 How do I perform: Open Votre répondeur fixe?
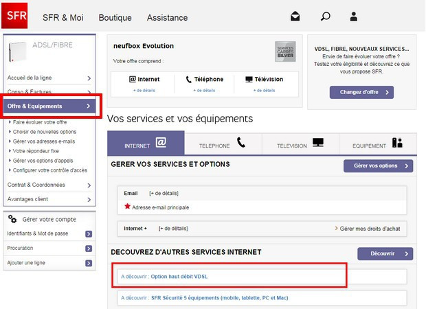(x=36, y=151)
